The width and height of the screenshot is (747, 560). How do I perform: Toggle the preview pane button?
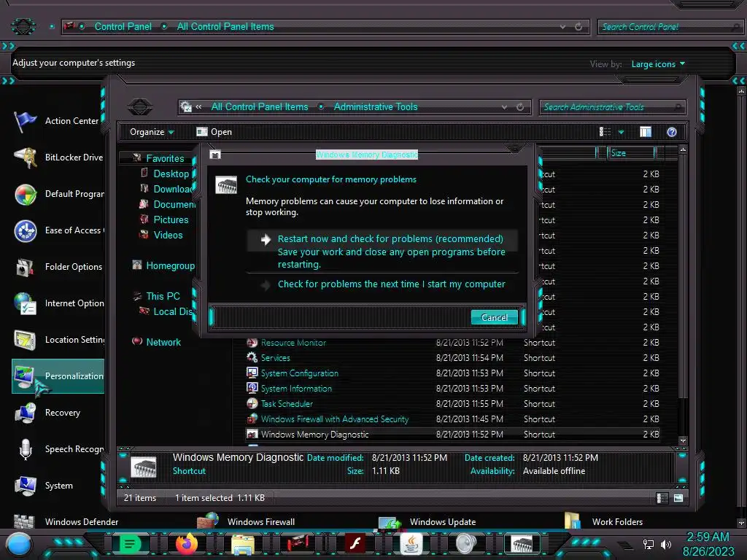point(646,132)
